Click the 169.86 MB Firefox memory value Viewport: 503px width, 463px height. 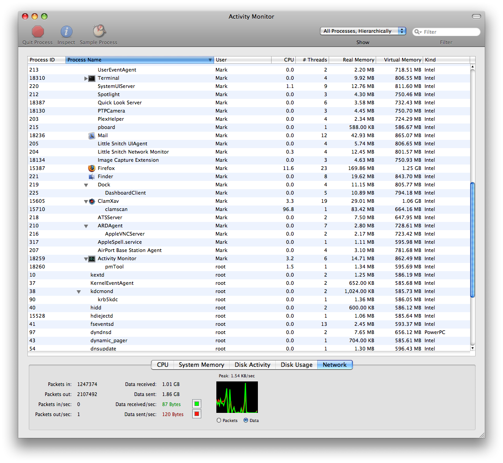[x=361, y=169]
